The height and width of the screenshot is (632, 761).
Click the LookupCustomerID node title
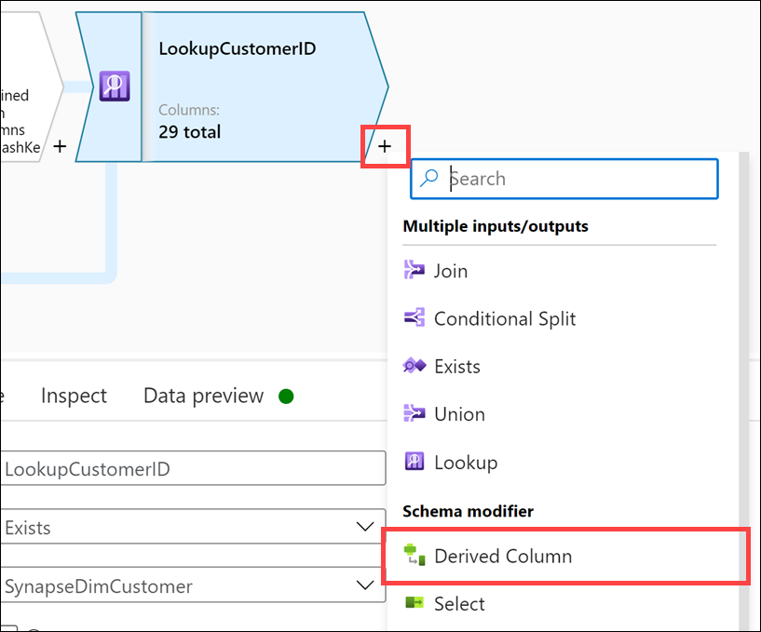[238, 49]
